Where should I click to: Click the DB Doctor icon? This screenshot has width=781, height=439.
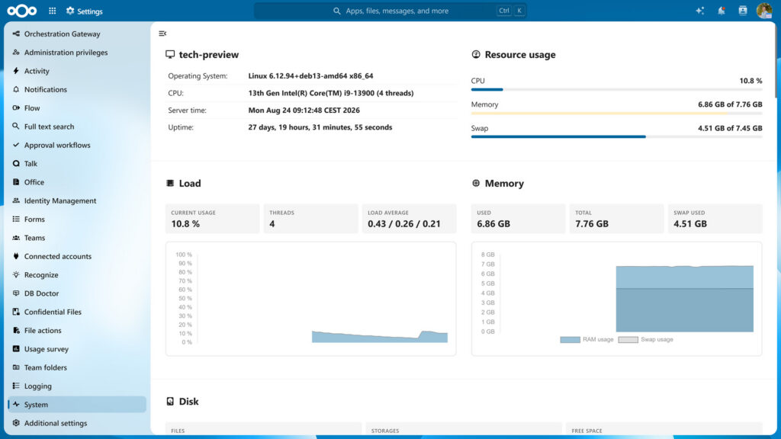(16, 293)
